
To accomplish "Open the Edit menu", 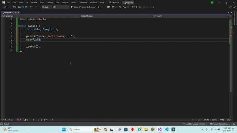I will coord(14,3).
